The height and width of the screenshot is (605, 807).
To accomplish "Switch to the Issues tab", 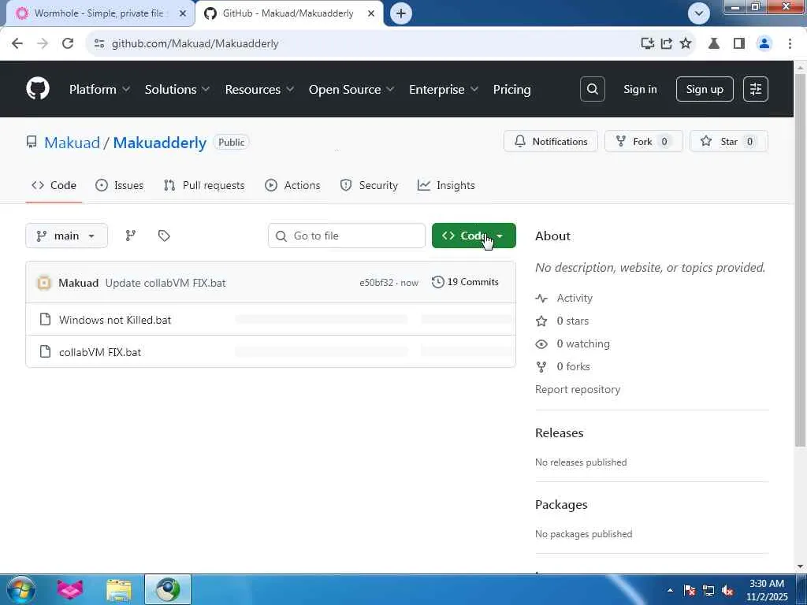I will (x=120, y=185).
